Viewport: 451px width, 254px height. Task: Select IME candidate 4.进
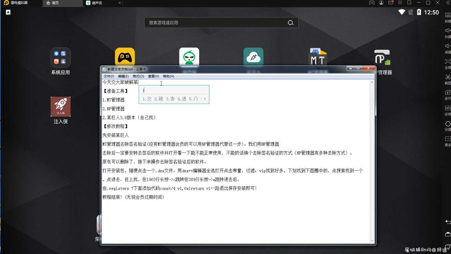tap(182, 99)
